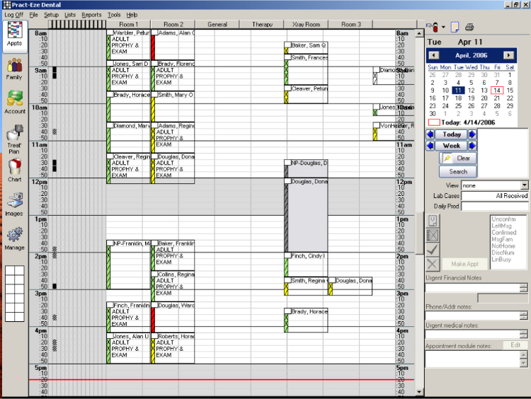Click the yellow notepad icon
Viewport: 531px width, 399px height.
click(x=455, y=27)
